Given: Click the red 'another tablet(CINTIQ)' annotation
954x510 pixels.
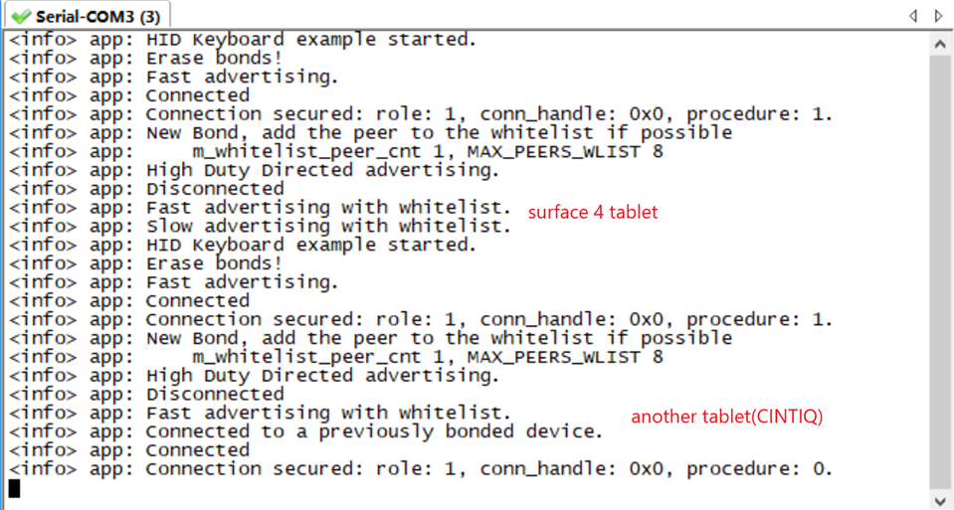Looking at the screenshot, I should click(x=726, y=417).
